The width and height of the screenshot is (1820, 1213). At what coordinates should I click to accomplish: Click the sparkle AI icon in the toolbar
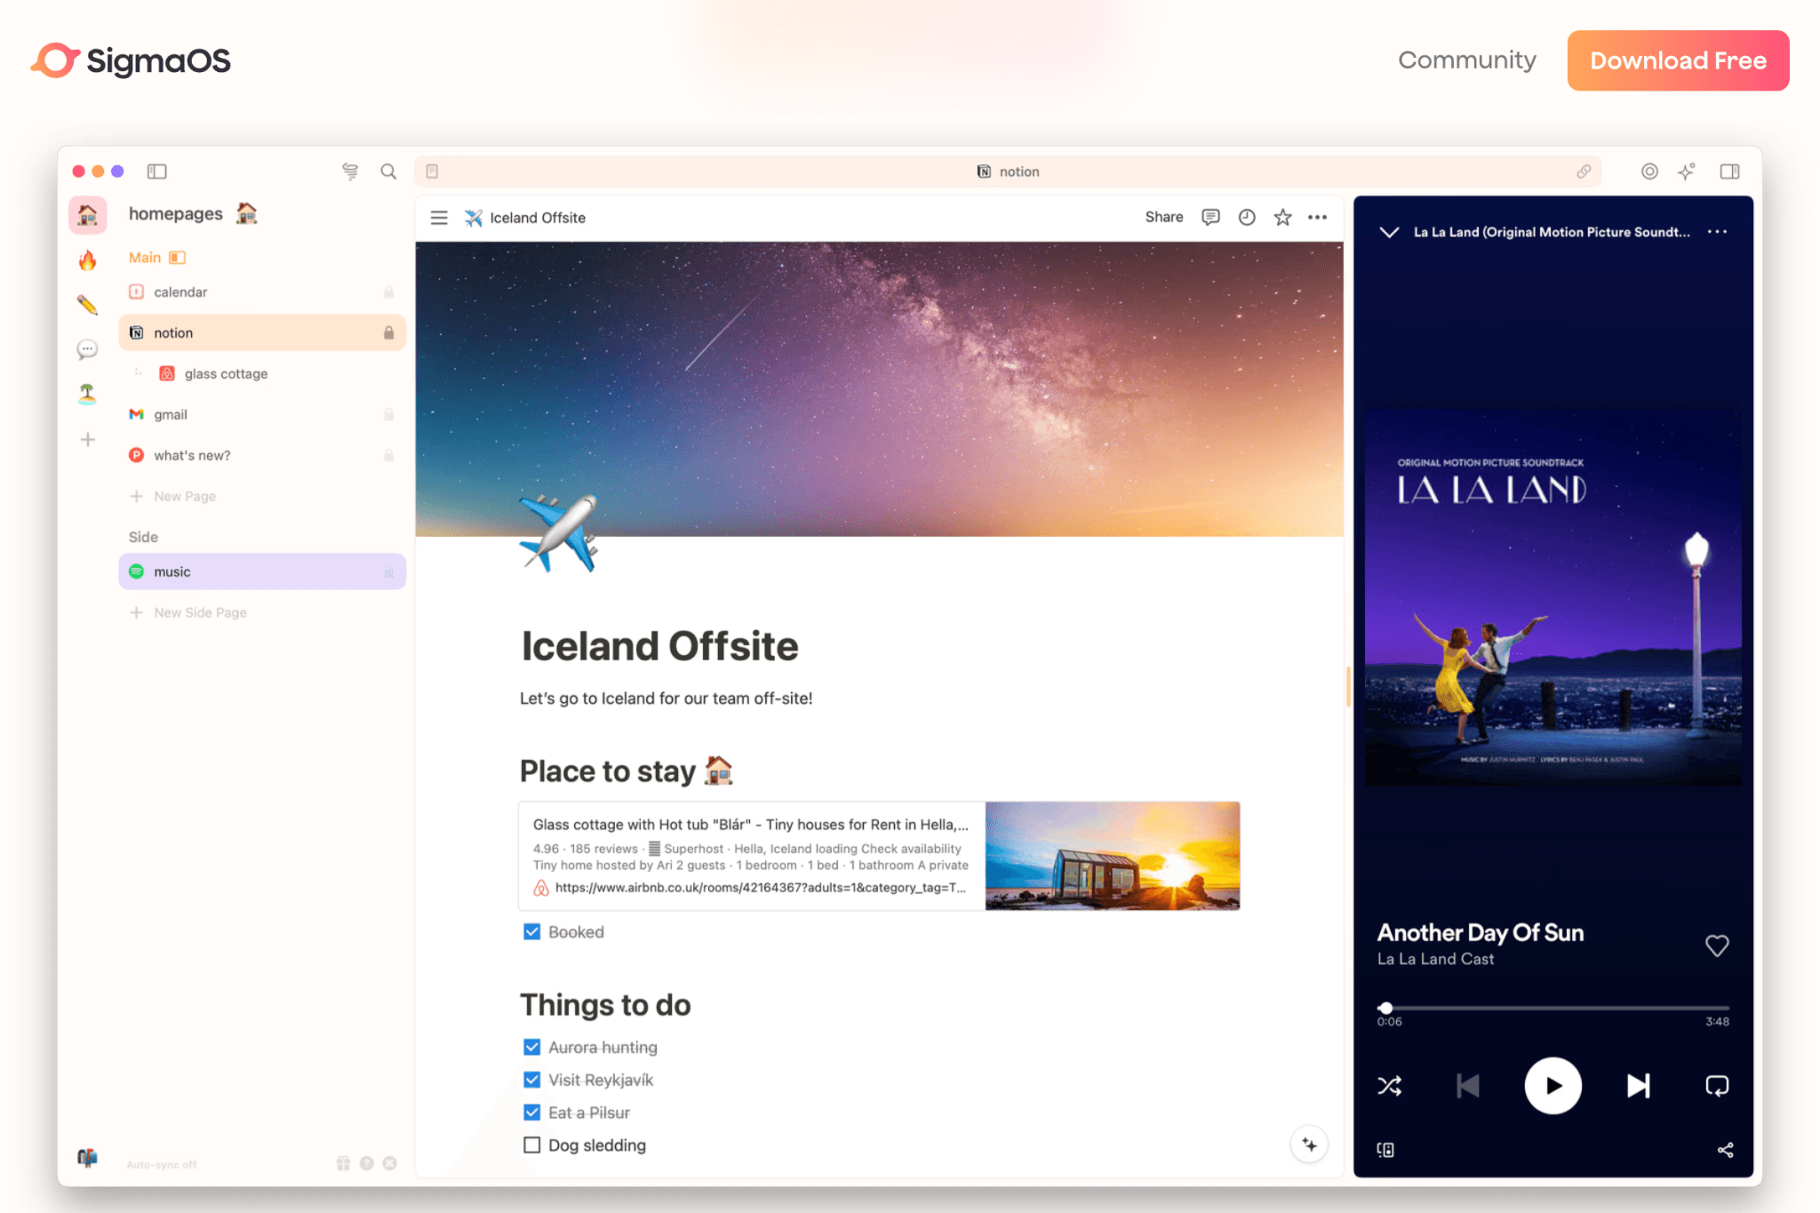click(1686, 171)
